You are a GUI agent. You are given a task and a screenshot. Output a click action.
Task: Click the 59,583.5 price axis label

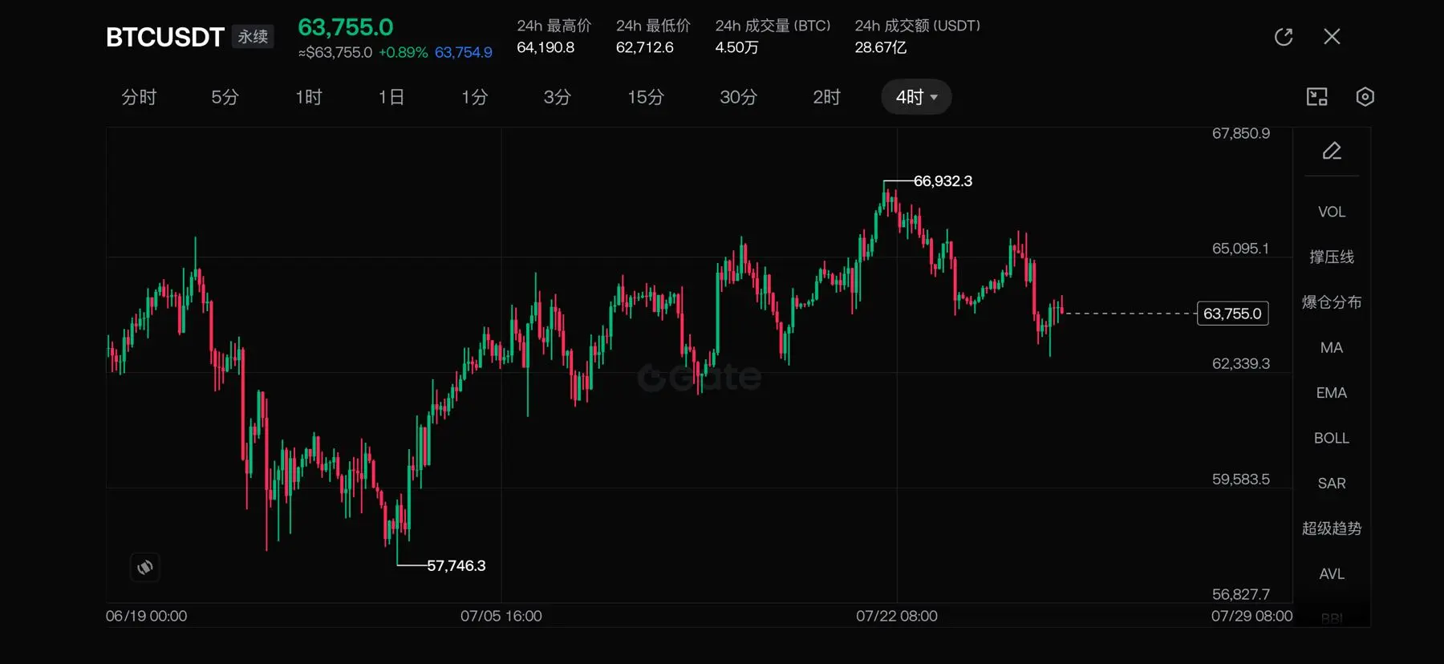coord(1240,480)
